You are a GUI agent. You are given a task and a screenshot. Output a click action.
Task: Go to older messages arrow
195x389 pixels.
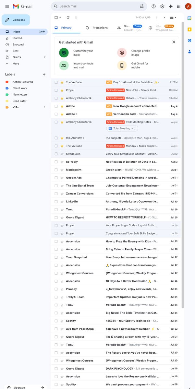[164, 18]
